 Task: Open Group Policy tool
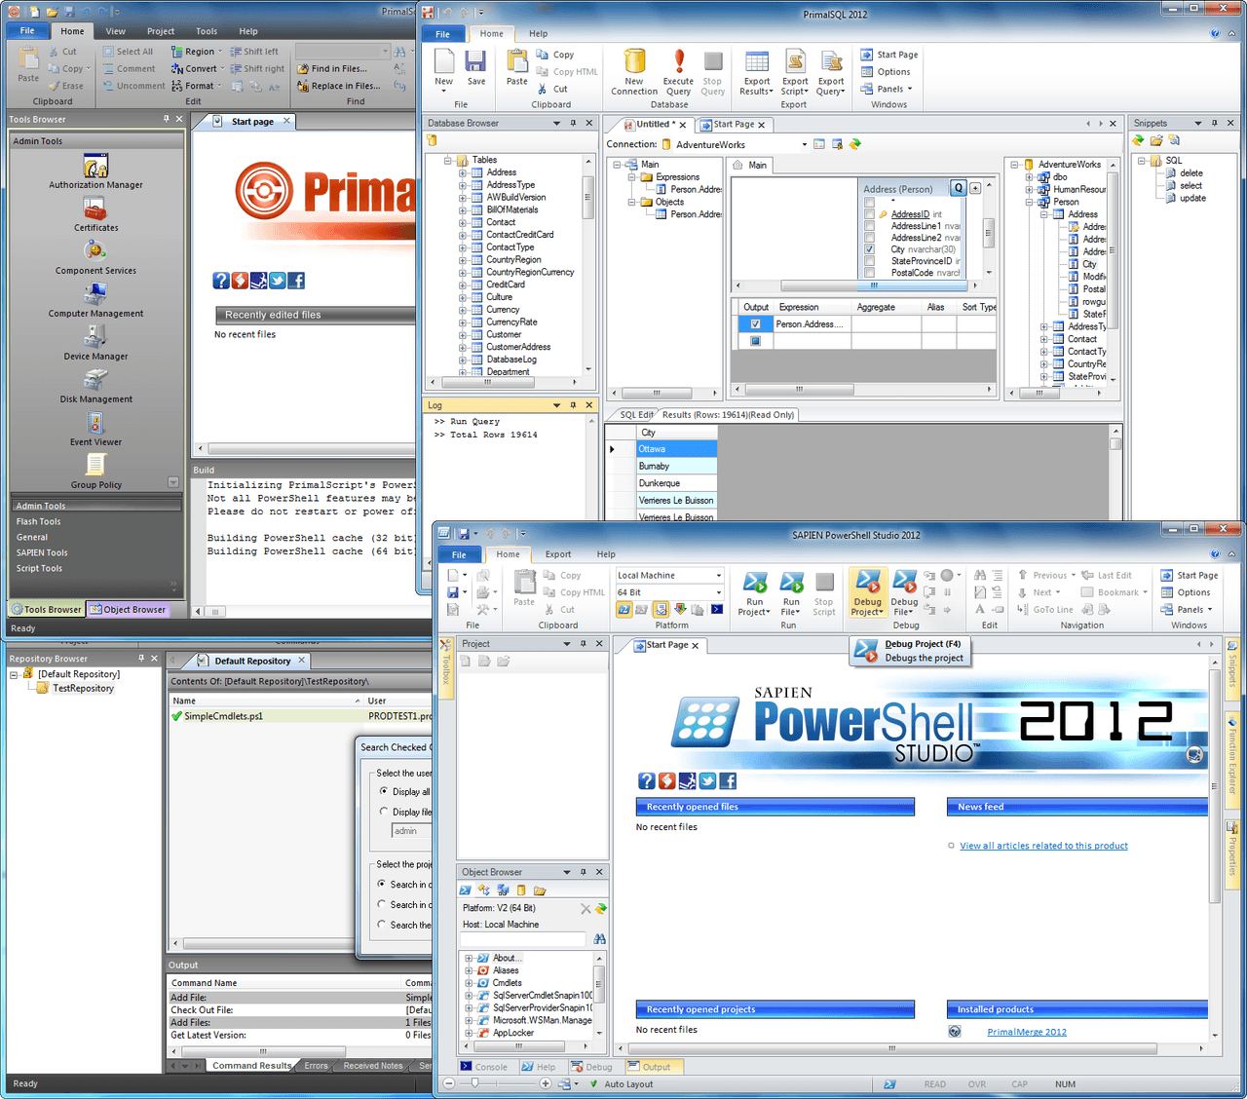click(x=95, y=472)
